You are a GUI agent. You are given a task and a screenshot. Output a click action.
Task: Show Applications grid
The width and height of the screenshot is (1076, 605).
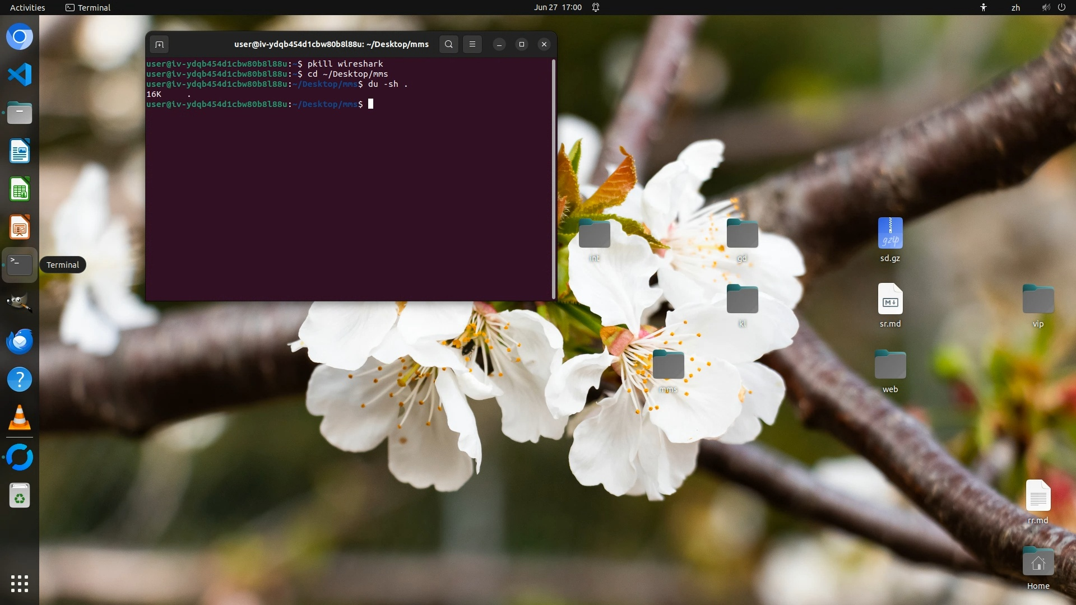click(20, 584)
